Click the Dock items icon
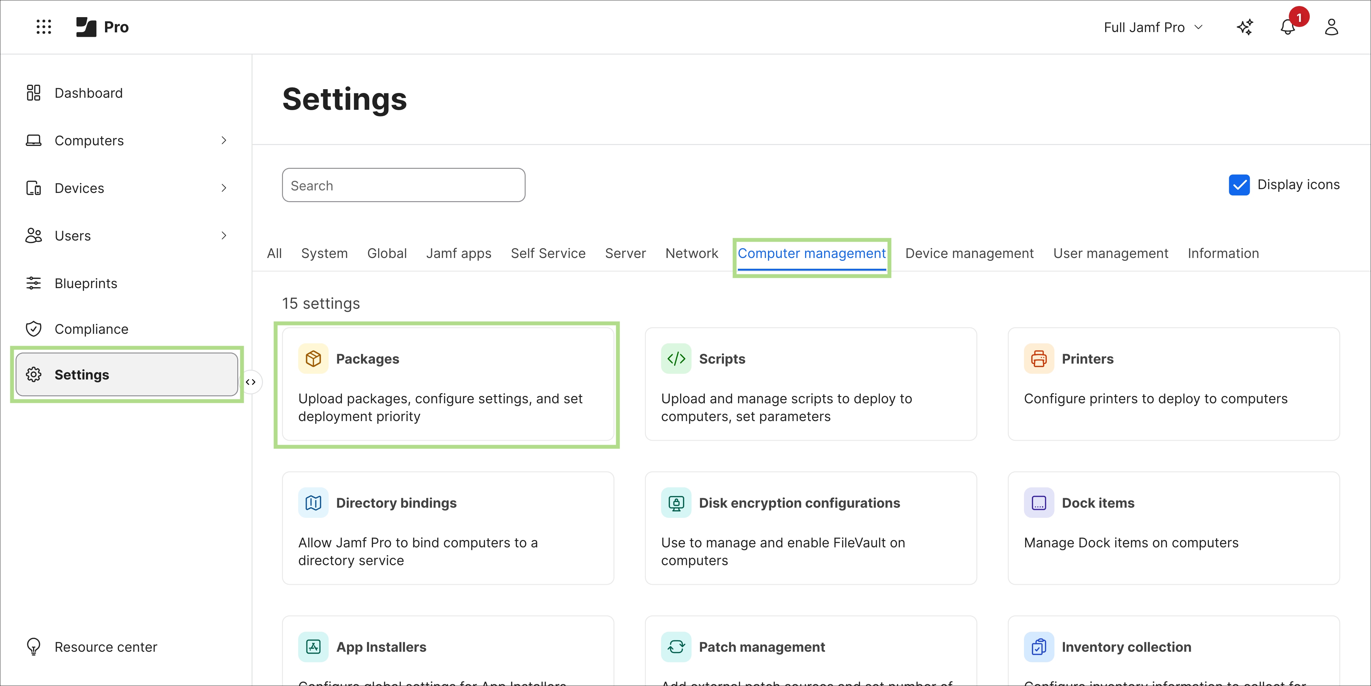The width and height of the screenshot is (1371, 686). pos(1039,503)
